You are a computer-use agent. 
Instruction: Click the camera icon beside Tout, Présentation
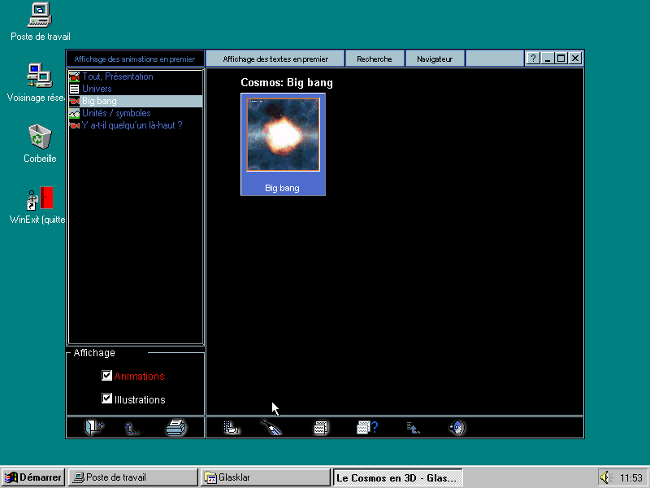(74, 76)
